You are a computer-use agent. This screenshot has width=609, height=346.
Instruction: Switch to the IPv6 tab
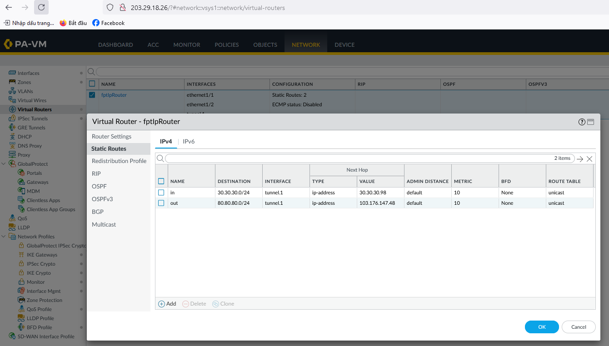[x=189, y=141]
